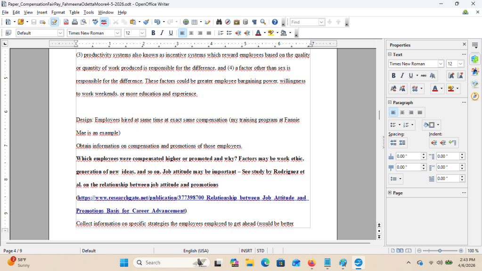Viewport: 482px width, 271px height.
Task: Expand the paragraph style Default dropdown
Action: [60, 33]
